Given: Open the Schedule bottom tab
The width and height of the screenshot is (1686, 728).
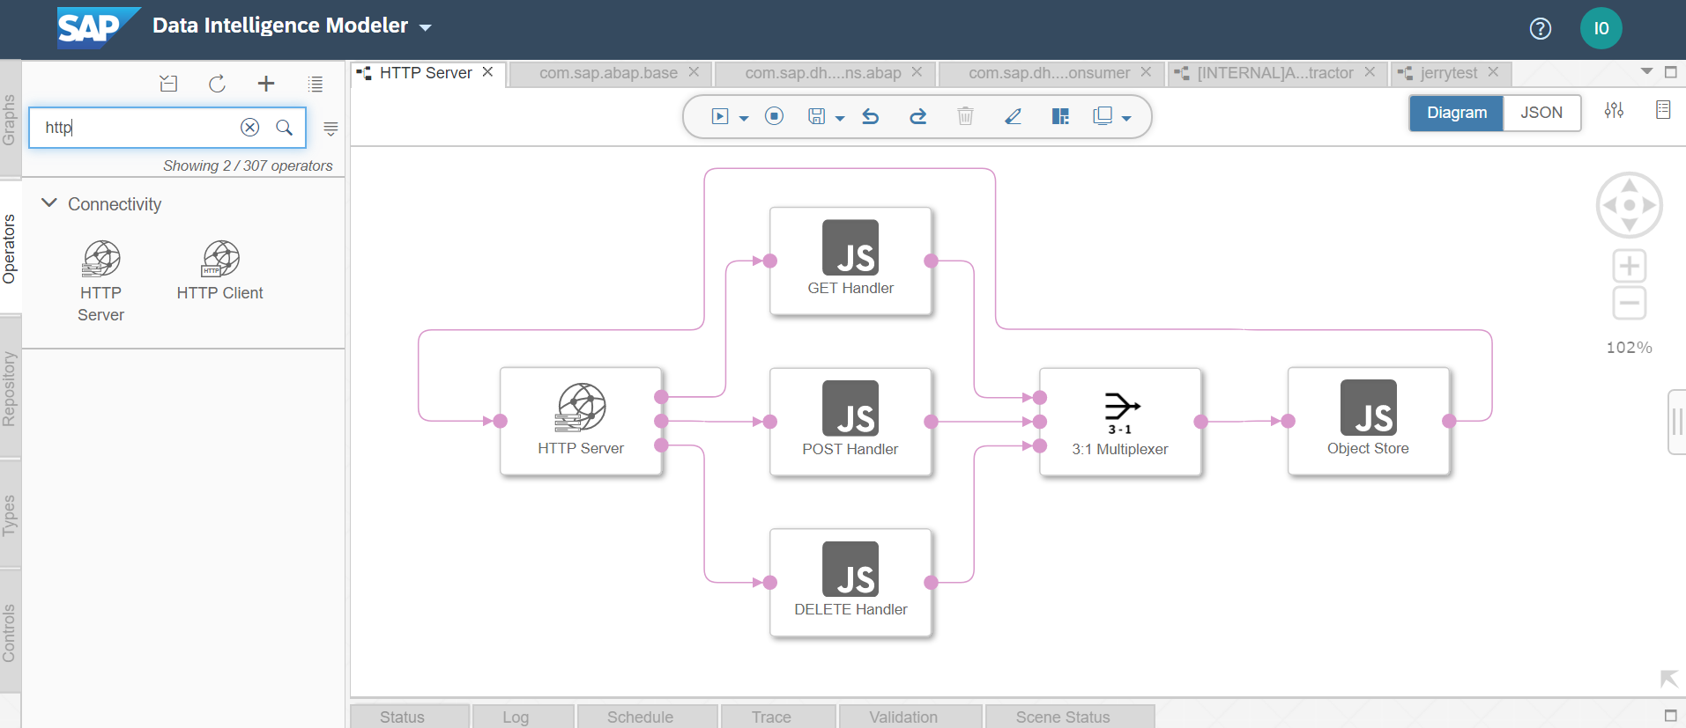Looking at the screenshot, I should [648, 717].
